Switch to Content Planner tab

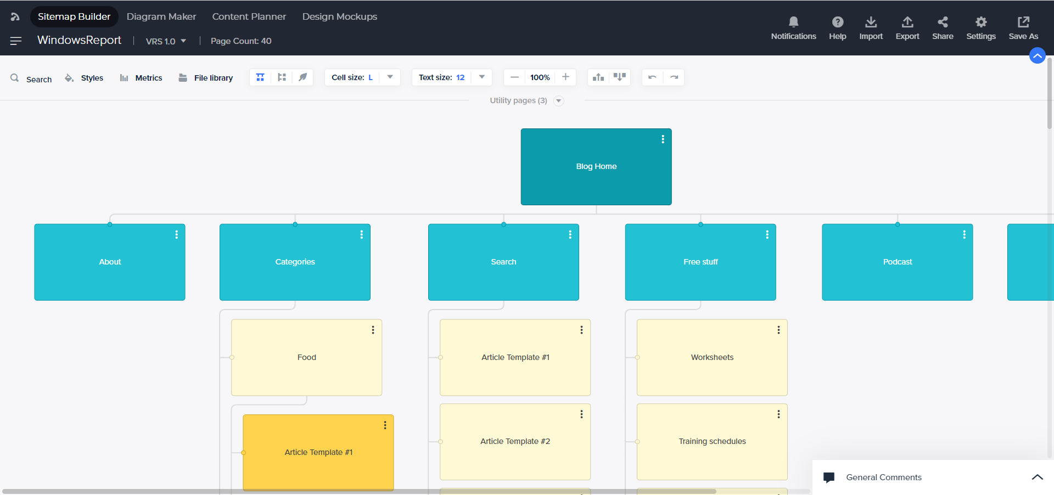click(x=249, y=16)
